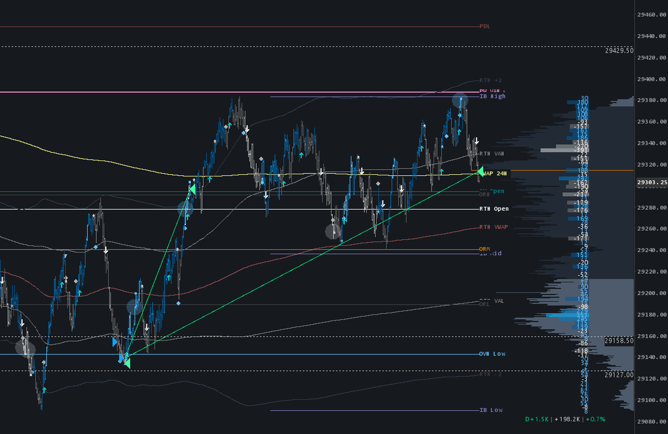Click 29240.00 on the price axis
The width and height of the screenshot is (668, 434).
pyautogui.click(x=652, y=250)
